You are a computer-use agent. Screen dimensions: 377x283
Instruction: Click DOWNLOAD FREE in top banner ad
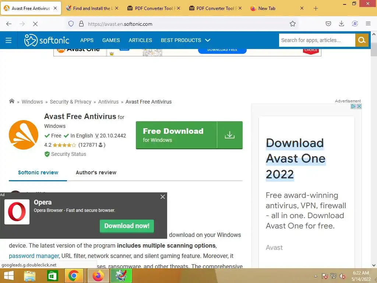tap(222, 50)
